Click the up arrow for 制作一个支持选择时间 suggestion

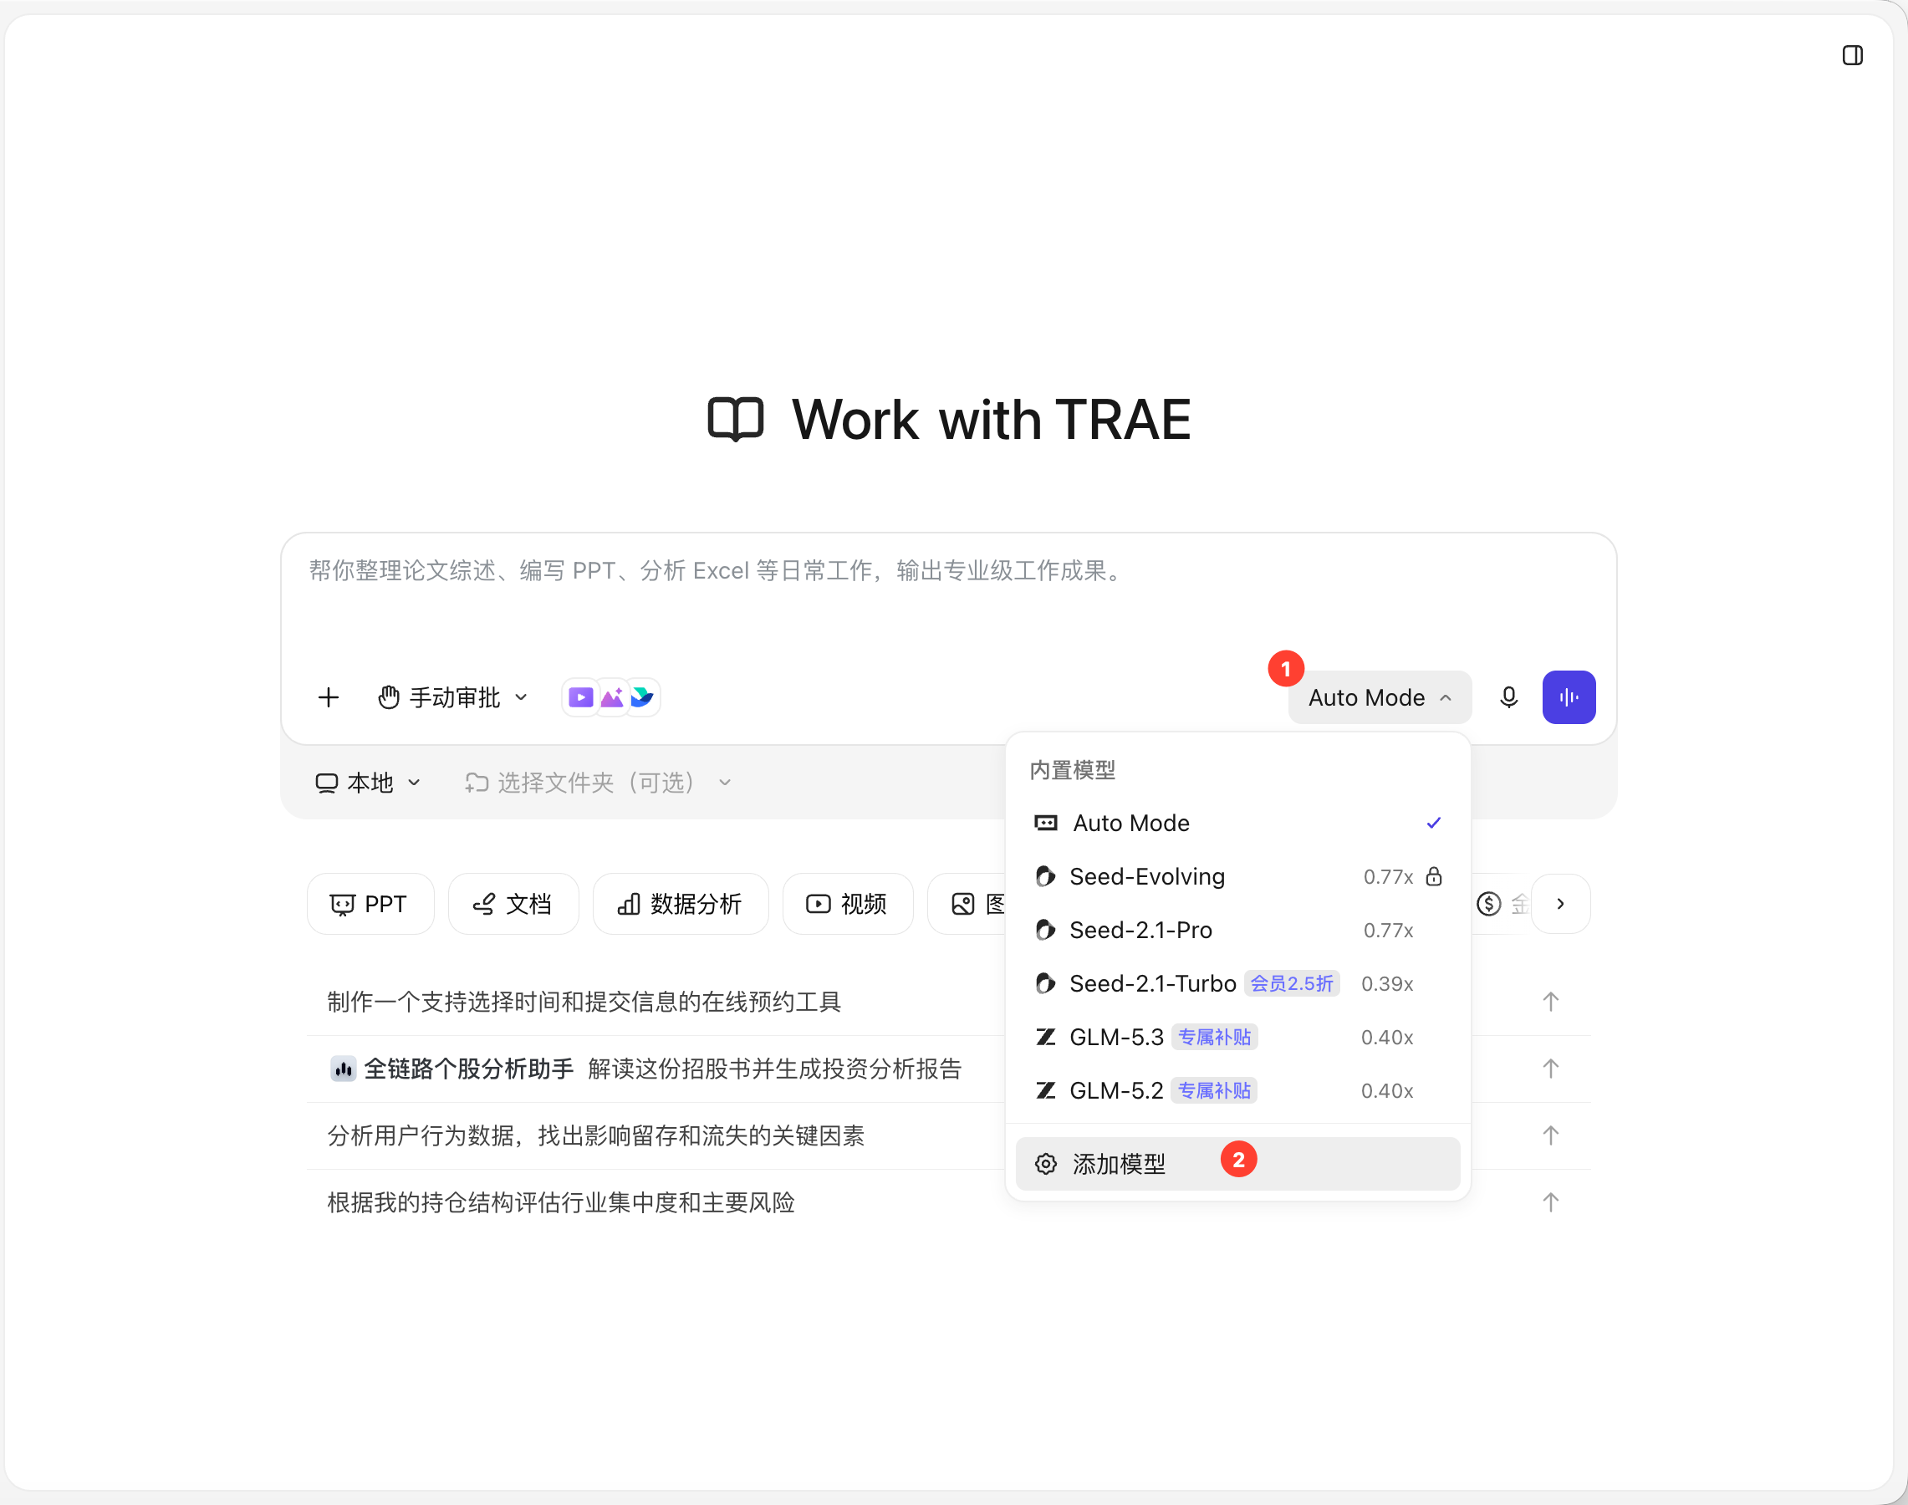(1551, 1002)
